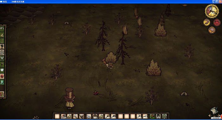Select the second inventory slot item labeled 100%
This screenshot has width=222, height=120.
click(63, 116)
